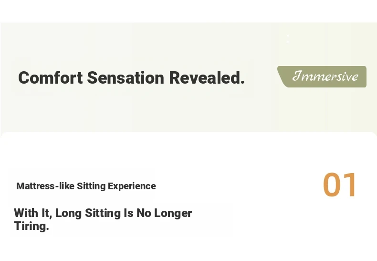Click the word Longer in the bottom text

tap(173, 213)
